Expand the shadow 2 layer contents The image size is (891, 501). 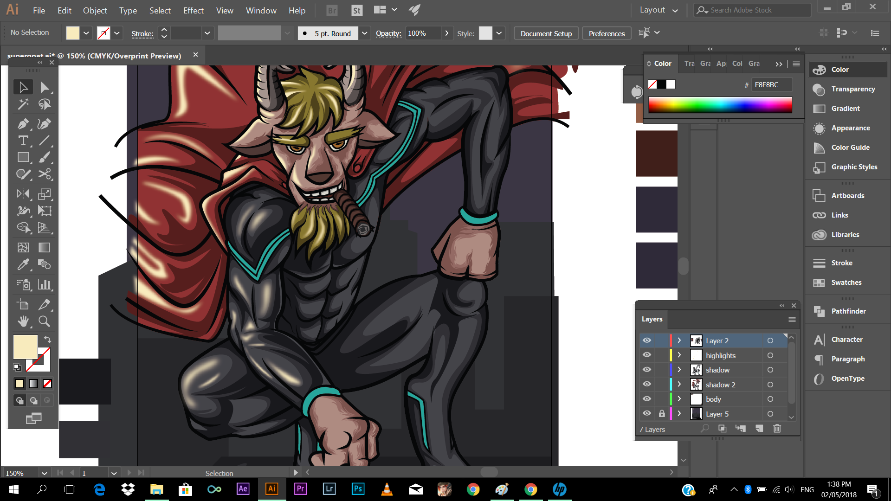[679, 385]
